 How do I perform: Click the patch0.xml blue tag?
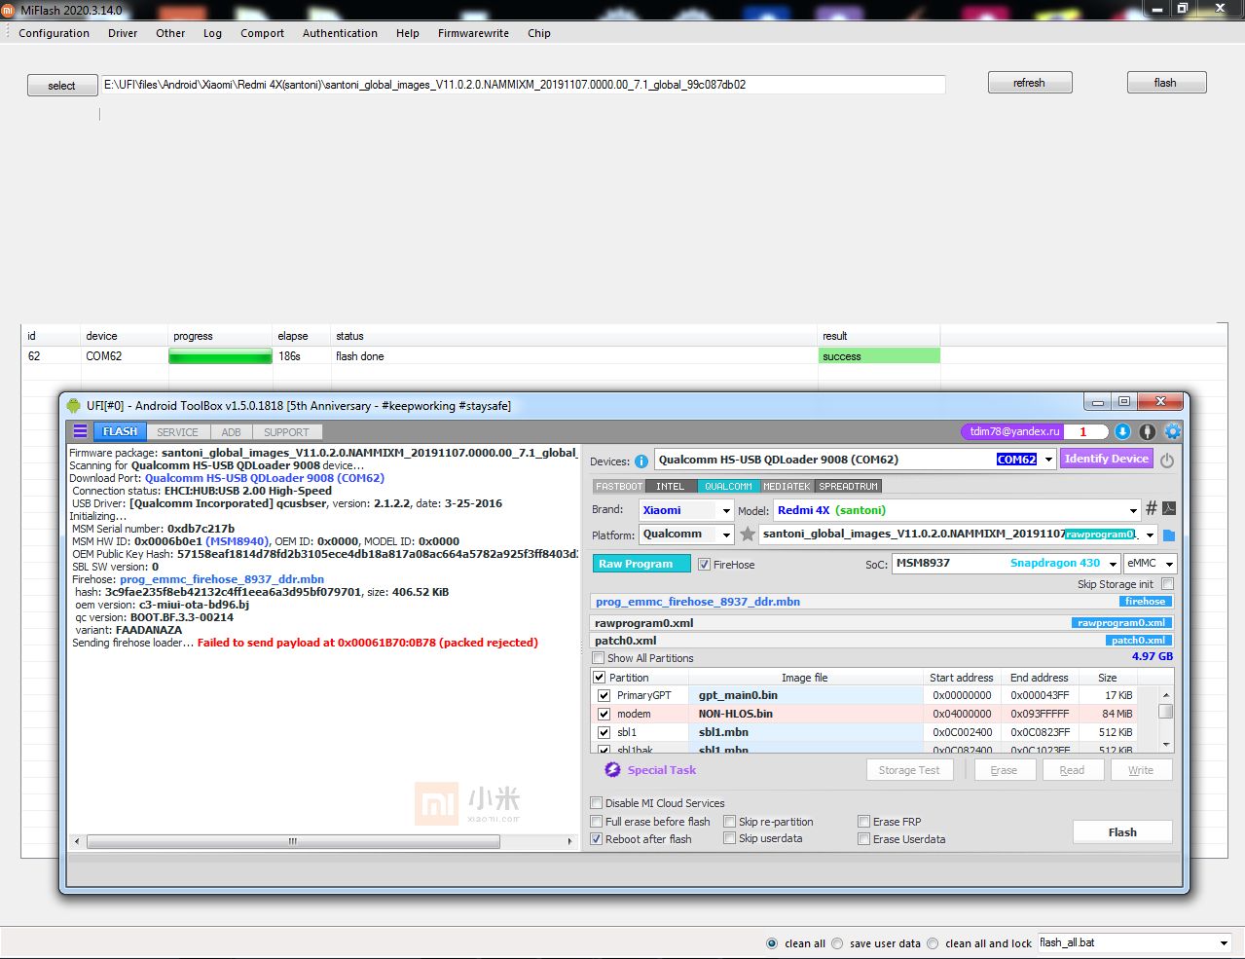tap(1139, 641)
